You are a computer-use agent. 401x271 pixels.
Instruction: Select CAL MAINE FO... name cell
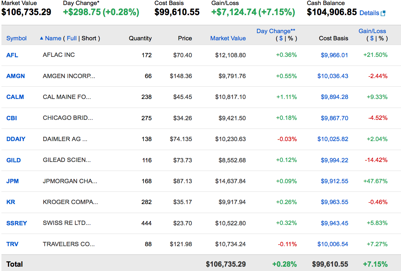[x=67, y=97]
